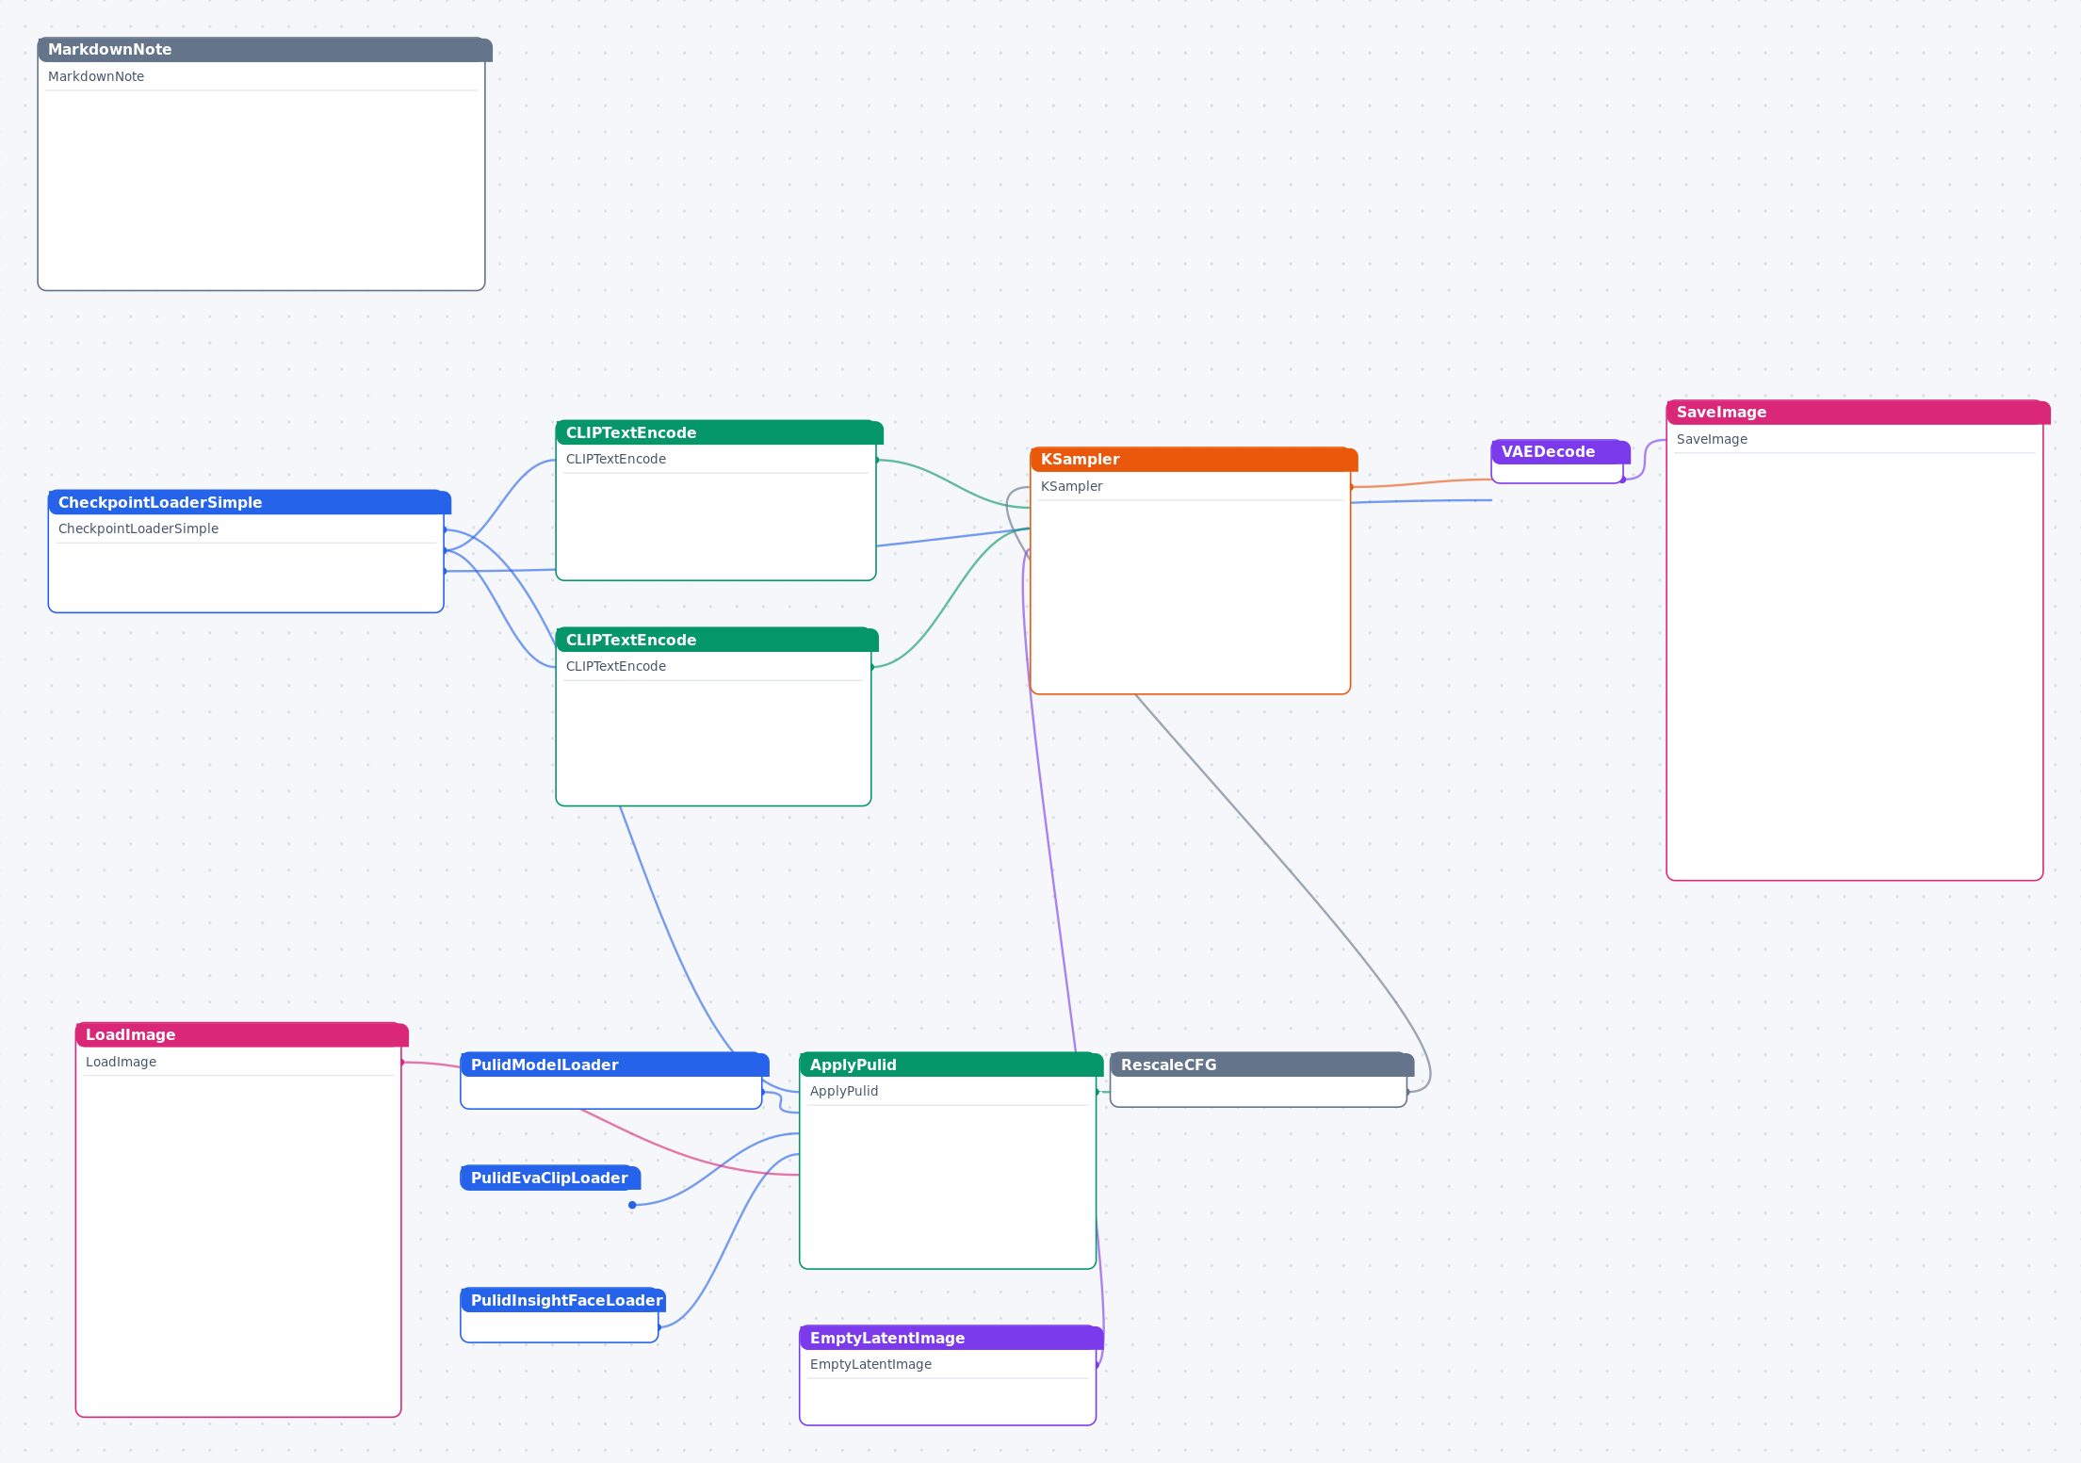This screenshot has width=2081, height=1463.
Task: Select the MarkdownNote node title bar
Action: click(265, 50)
